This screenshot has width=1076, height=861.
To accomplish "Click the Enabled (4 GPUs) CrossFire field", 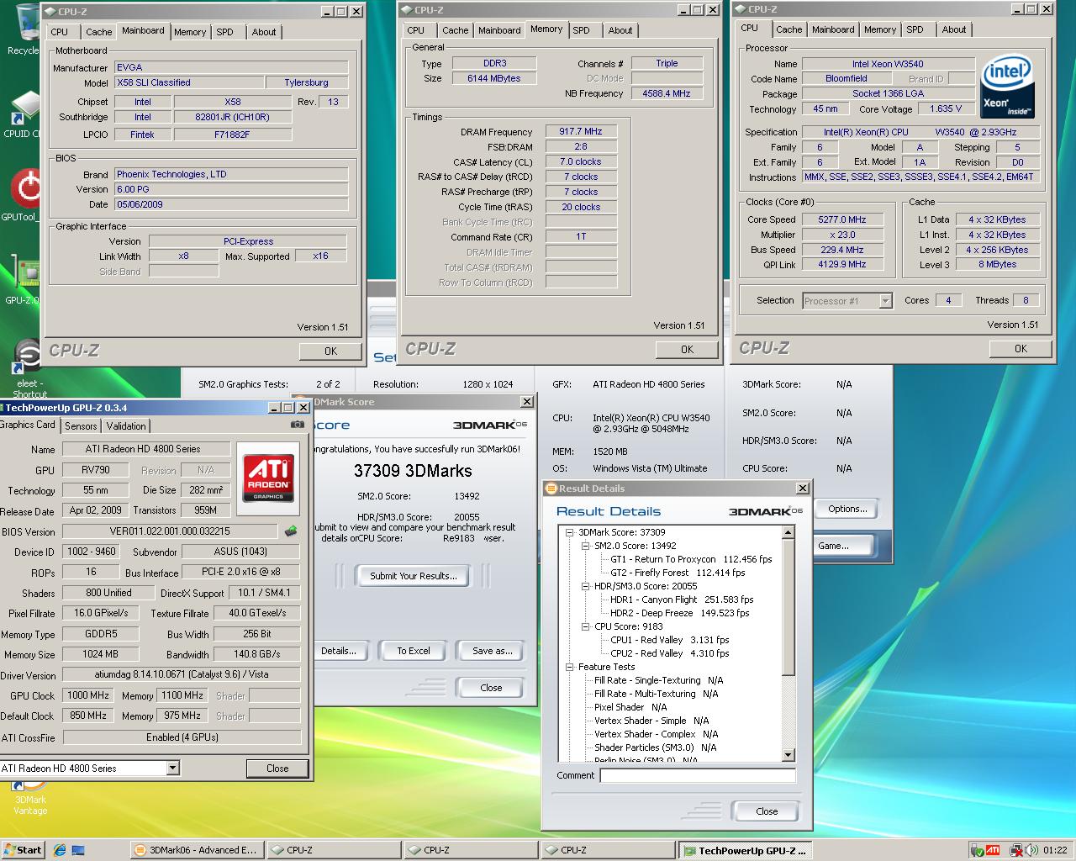I will point(182,737).
